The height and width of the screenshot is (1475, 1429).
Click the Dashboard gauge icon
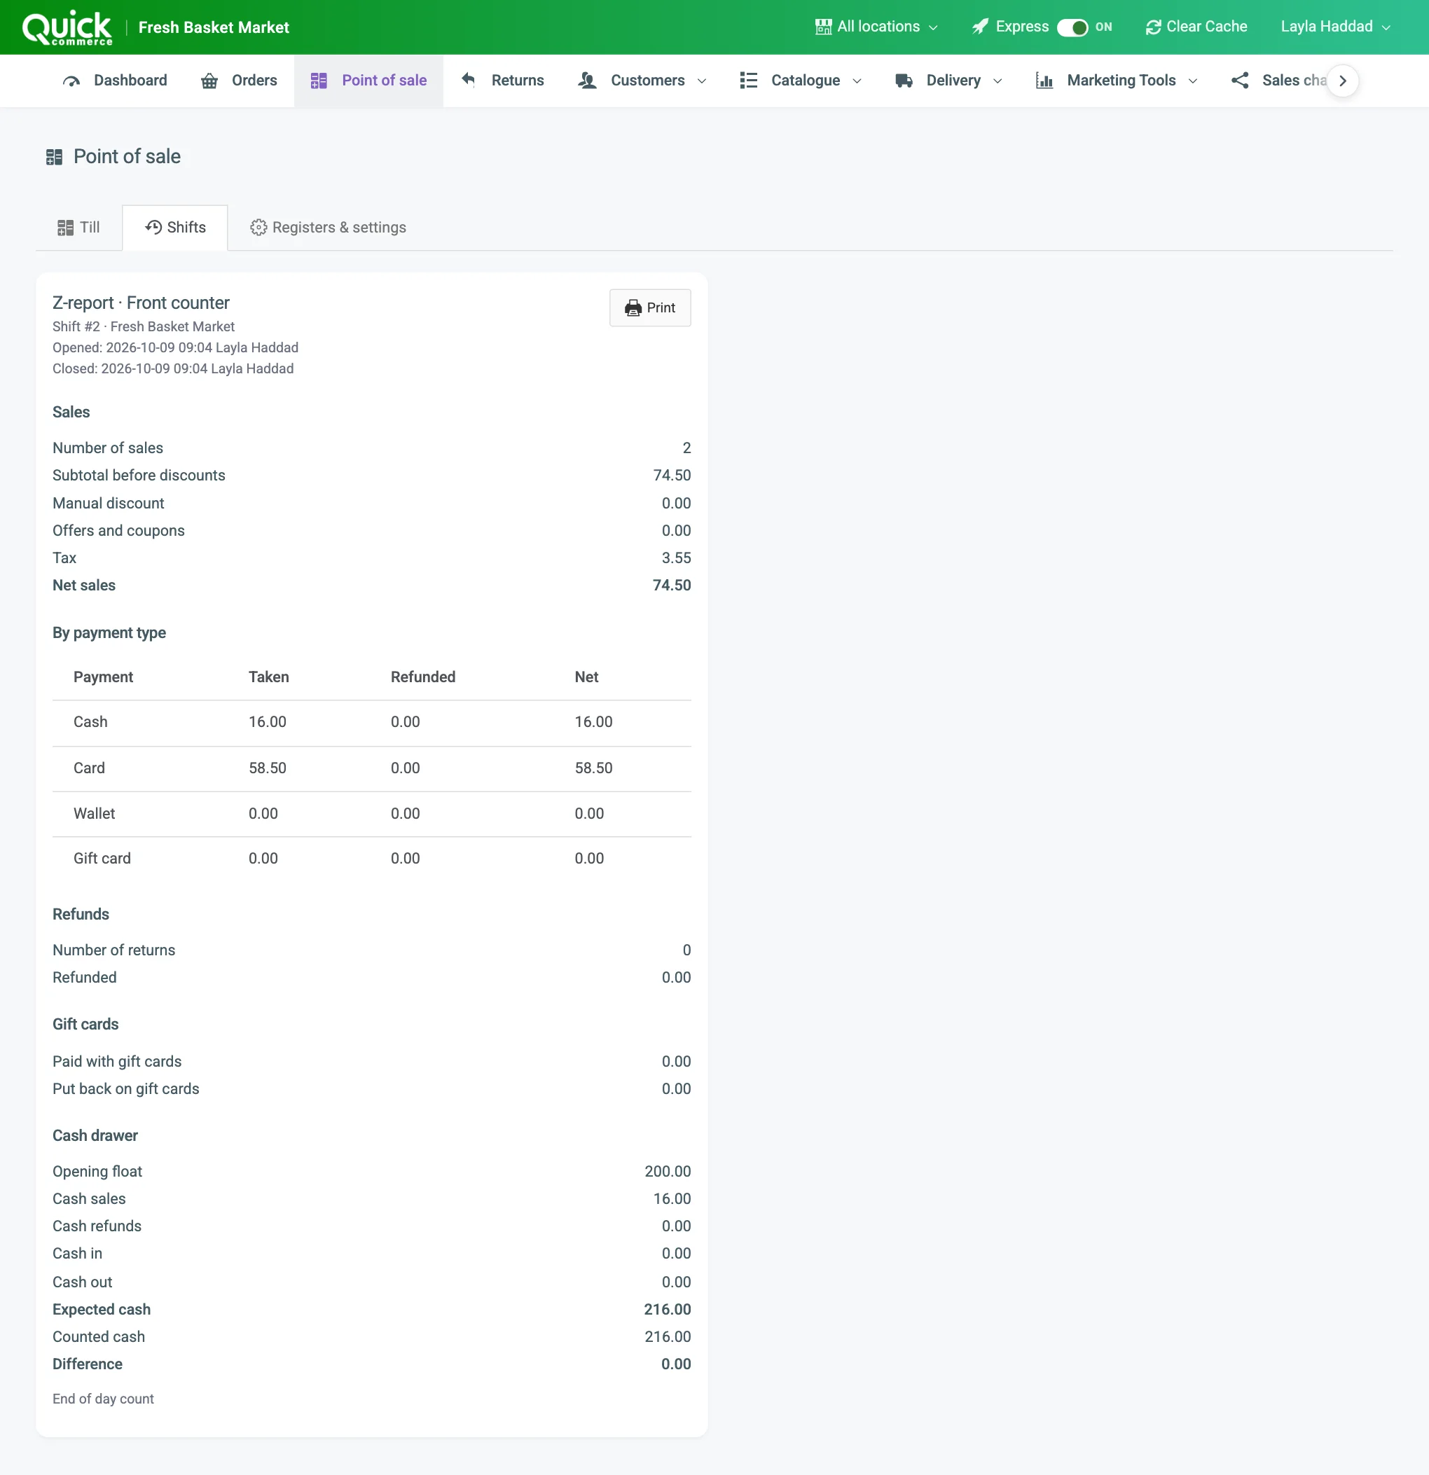pyautogui.click(x=71, y=81)
